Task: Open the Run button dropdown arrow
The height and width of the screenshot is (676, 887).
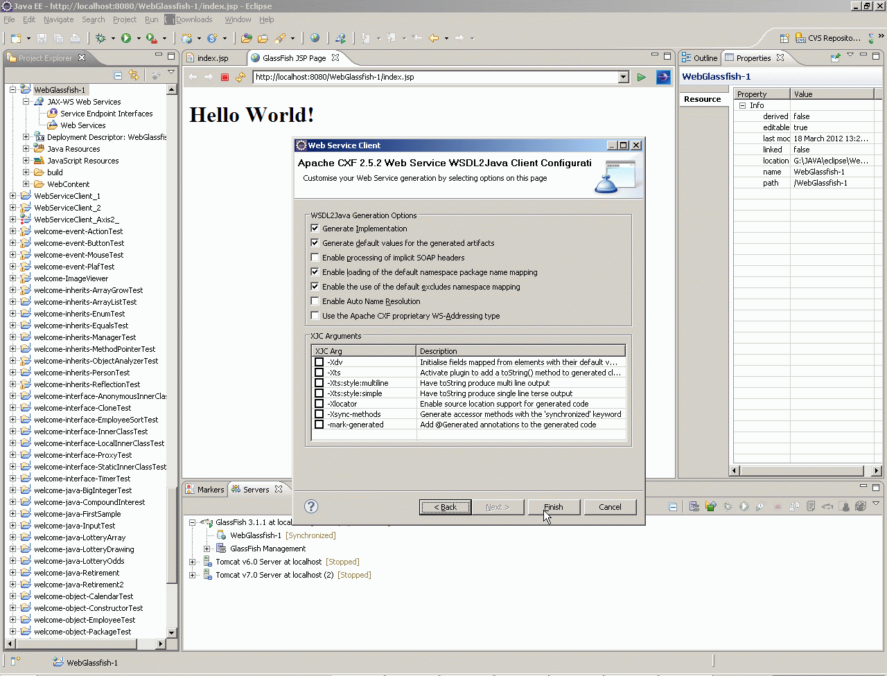Action: [138, 39]
